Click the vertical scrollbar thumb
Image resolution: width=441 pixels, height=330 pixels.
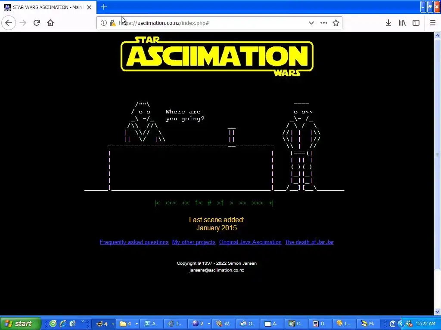pyautogui.click(x=438, y=154)
